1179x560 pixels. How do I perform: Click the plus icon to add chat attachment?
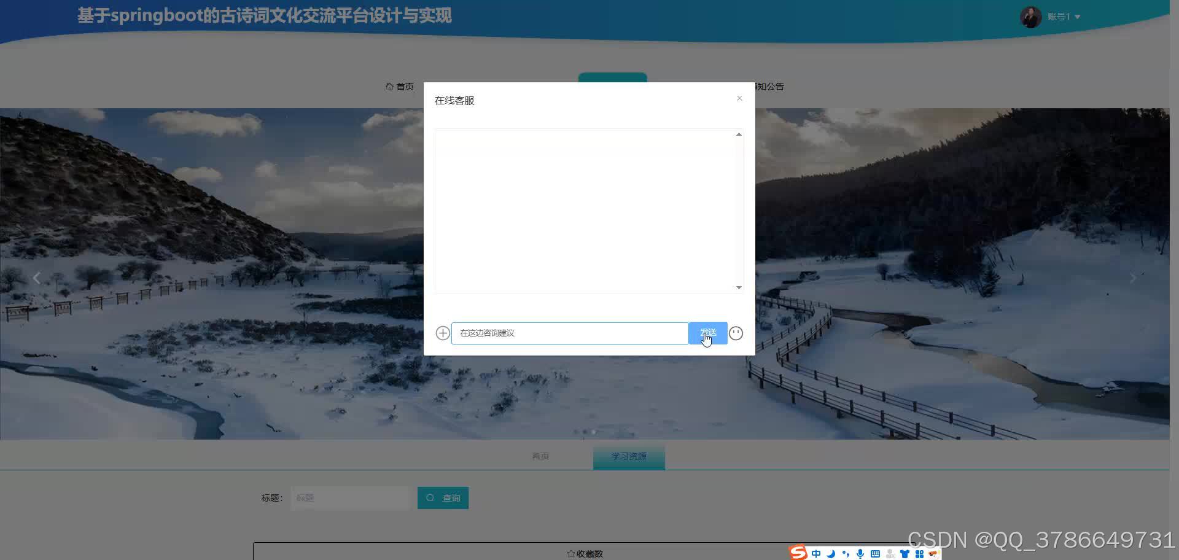[442, 333]
